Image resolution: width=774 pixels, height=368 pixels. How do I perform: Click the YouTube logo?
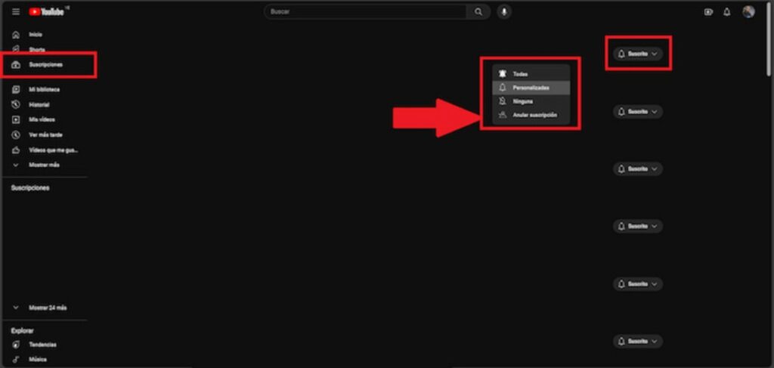[x=47, y=12]
